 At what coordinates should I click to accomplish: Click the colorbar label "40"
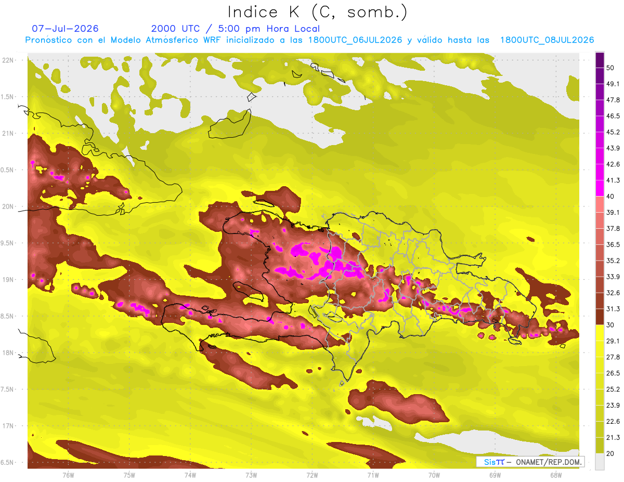pos(611,196)
